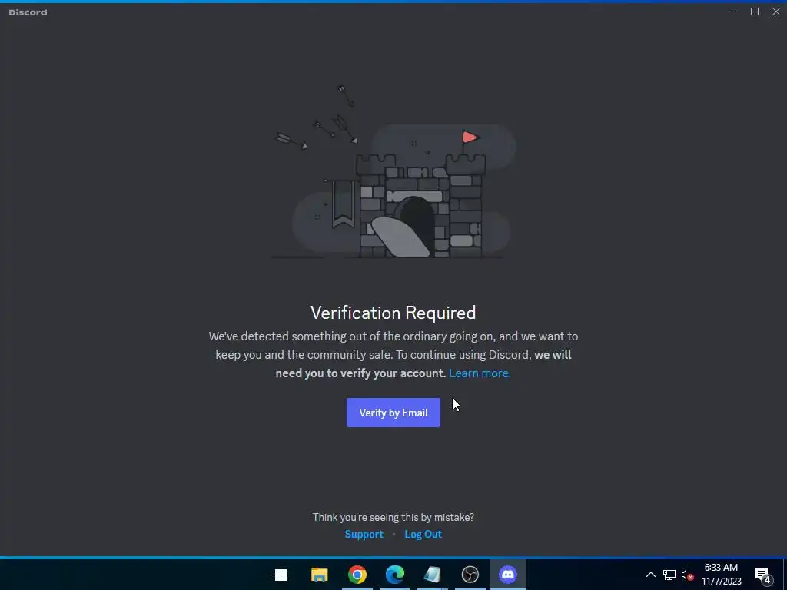Click the Verification Required heading
Viewport: 787px width, 590px height.
click(x=393, y=313)
